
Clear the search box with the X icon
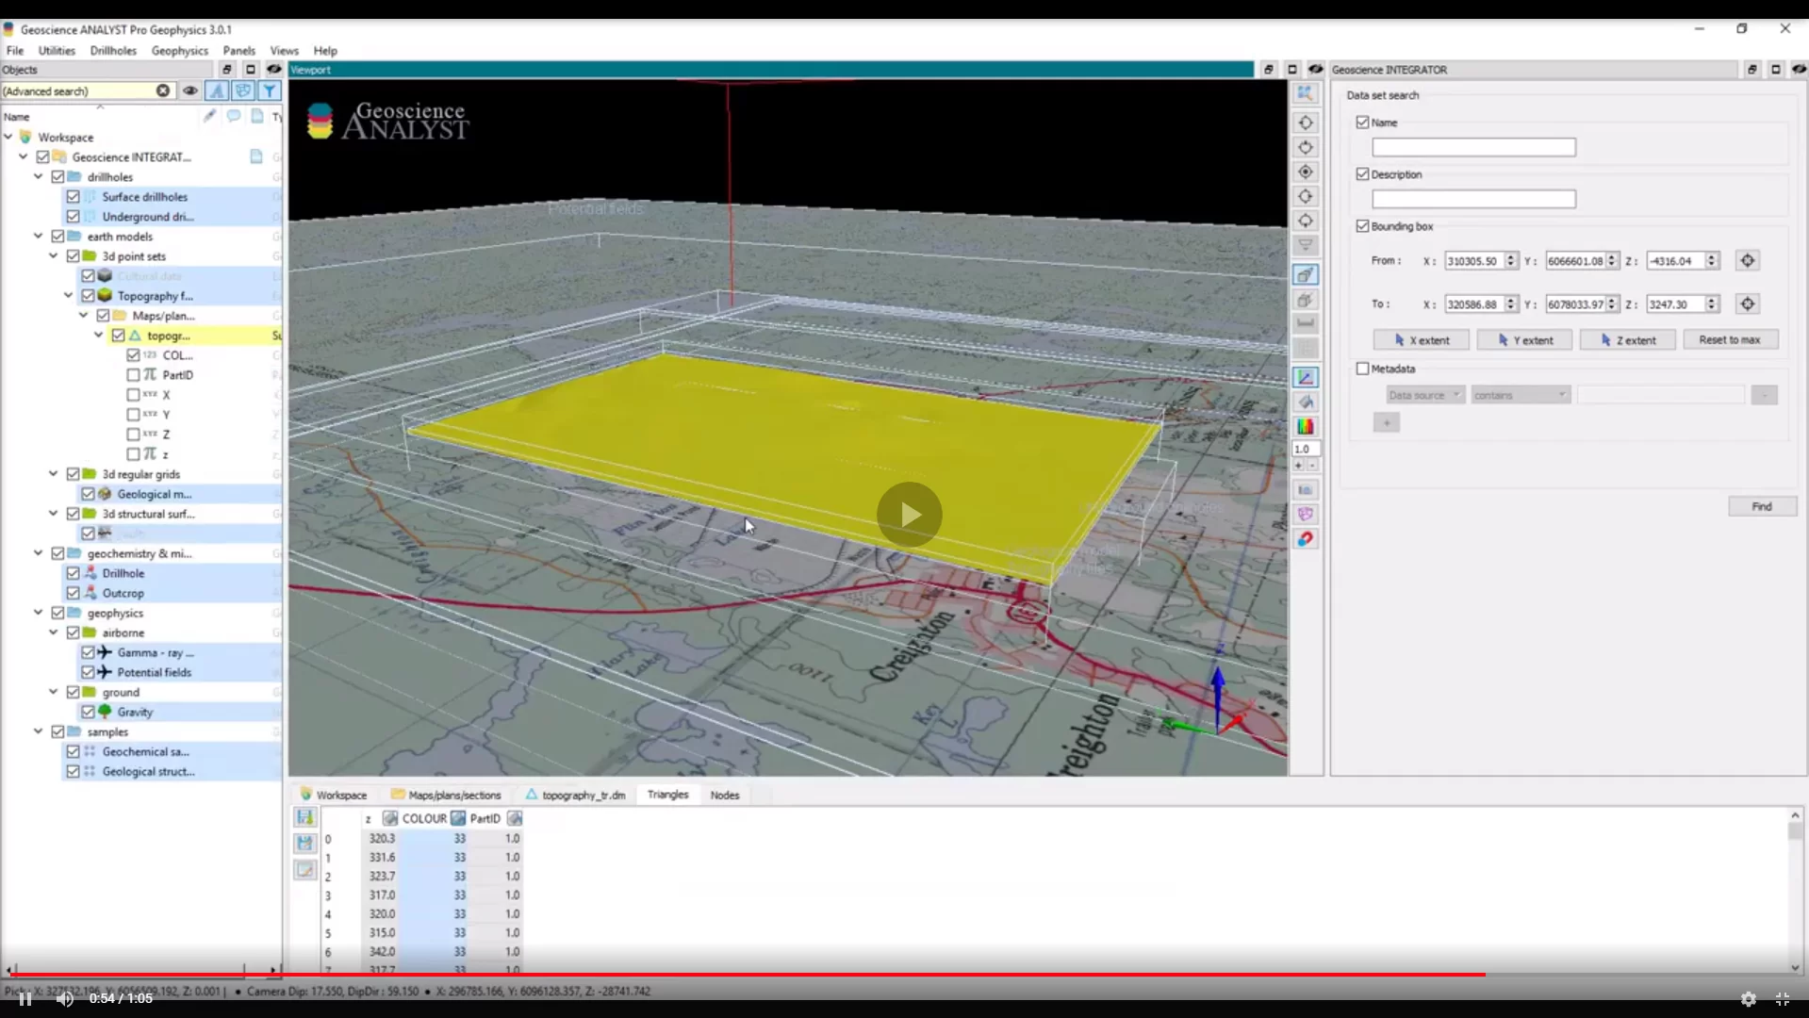click(x=163, y=90)
